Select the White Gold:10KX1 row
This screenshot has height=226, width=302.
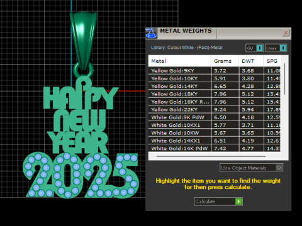pyautogui.click(x=215, y=125)
